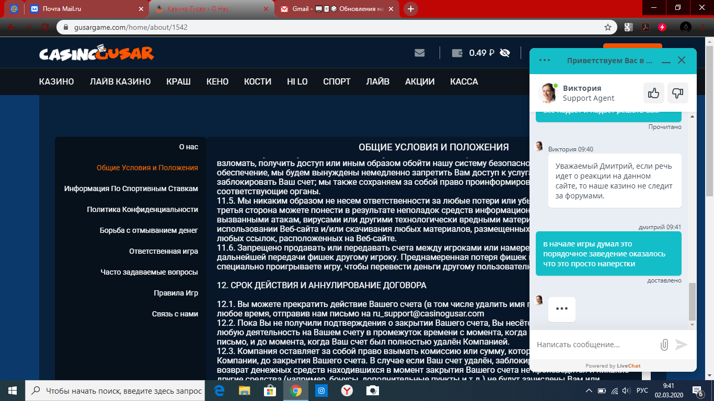Click the chat message input field

595,345
